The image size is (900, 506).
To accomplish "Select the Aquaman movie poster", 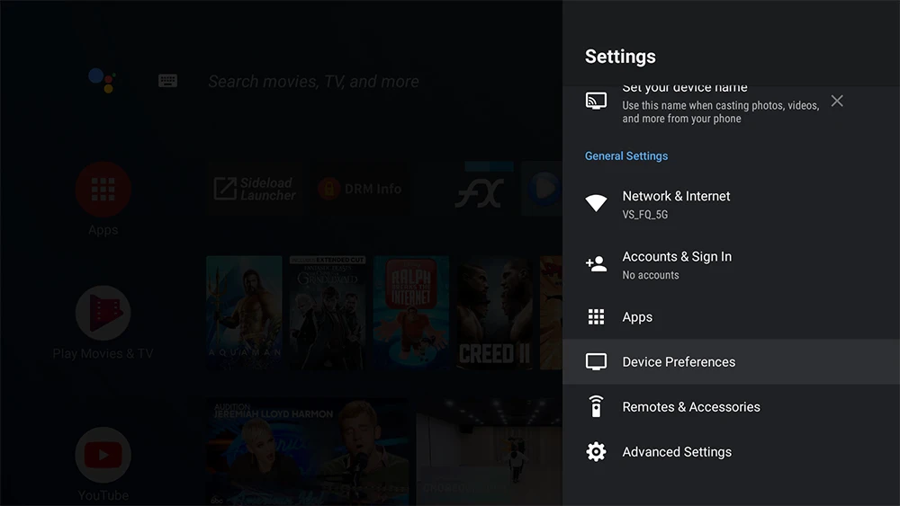I will point(244,312).
